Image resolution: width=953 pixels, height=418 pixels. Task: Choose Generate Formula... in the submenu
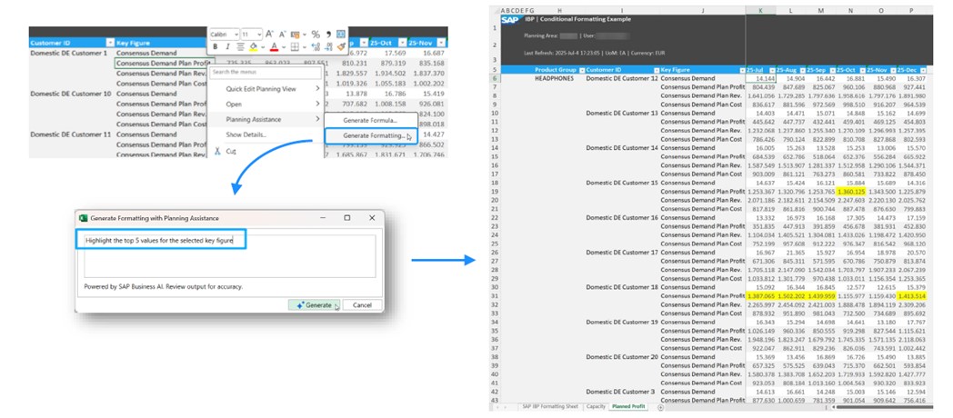pyautogui.click(x=371, y=121)
